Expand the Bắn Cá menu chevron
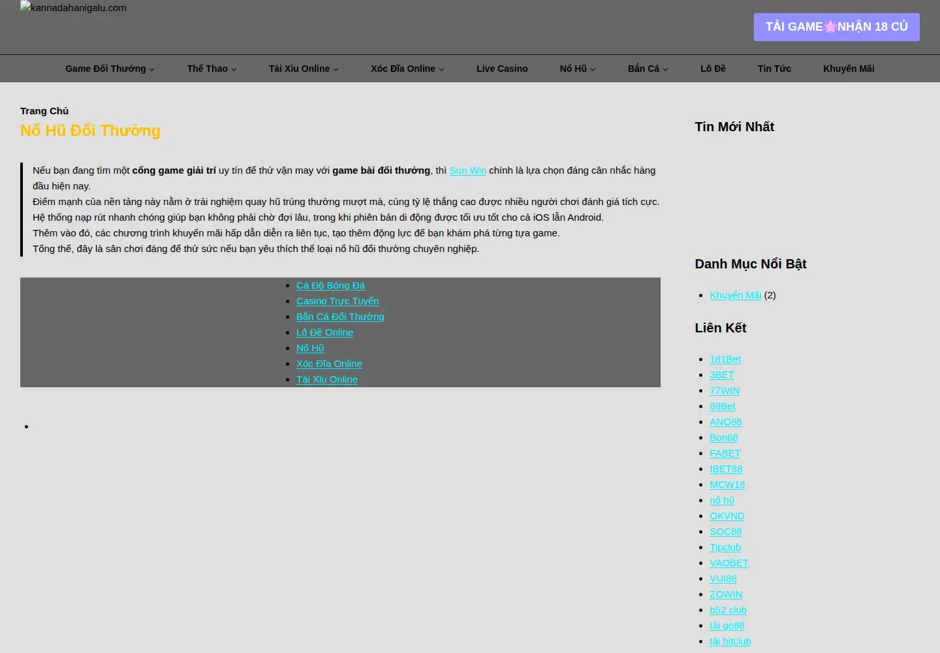The image size is (940, 653). point(665,69)
